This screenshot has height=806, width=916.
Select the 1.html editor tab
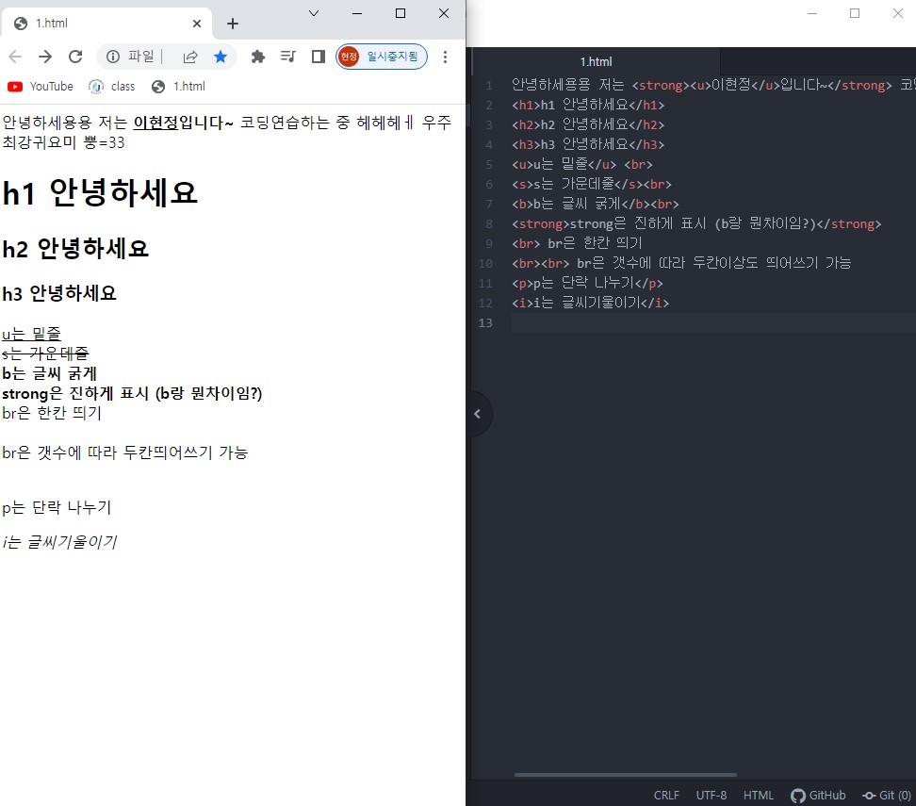tap(596, 61)
